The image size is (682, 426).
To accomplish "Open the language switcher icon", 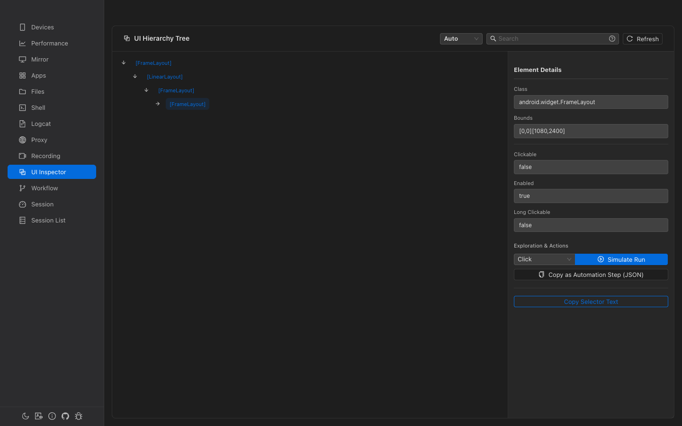I will coord(39,416).
